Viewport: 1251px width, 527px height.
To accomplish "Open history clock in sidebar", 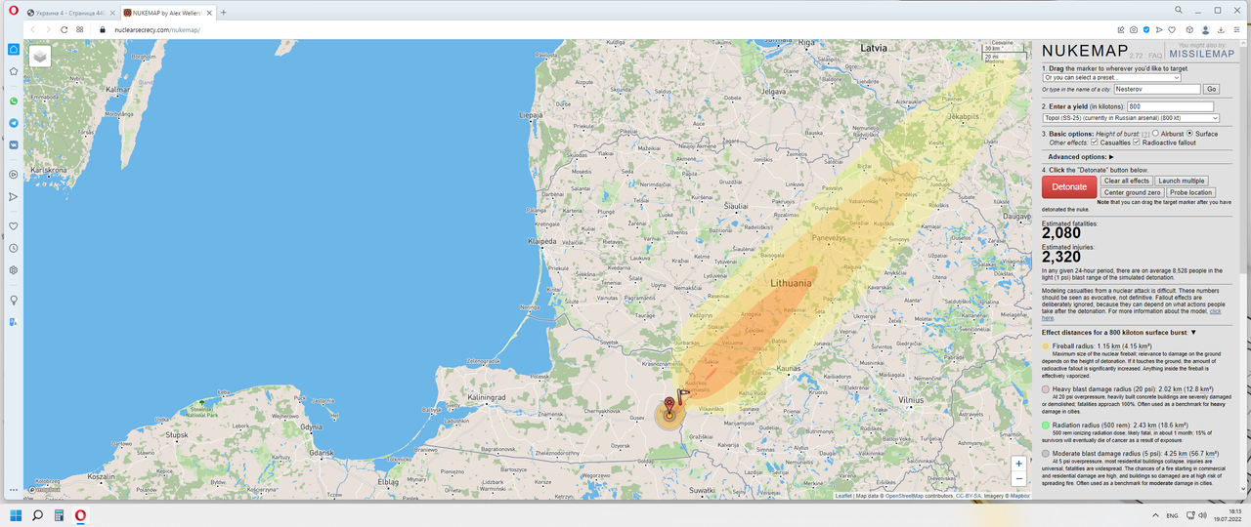I will click(x=14, y=248).
